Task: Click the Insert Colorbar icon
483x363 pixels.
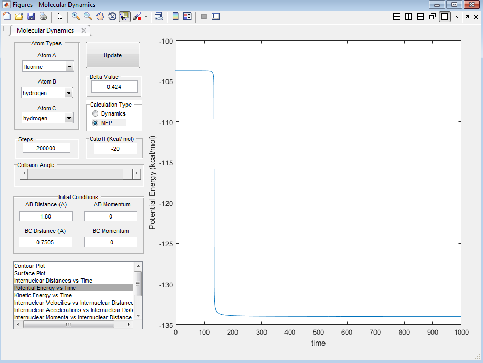Action: [175, 16]
